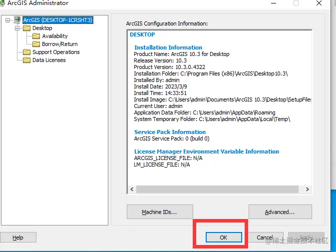
Task: Confirm with the OK button
Action: 224,237
